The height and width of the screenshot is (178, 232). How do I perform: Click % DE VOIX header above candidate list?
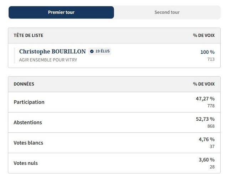point(204,36)
